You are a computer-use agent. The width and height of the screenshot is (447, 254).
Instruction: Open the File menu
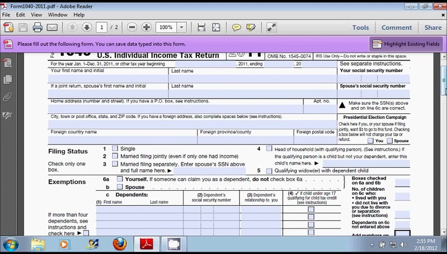coord(6,15)
